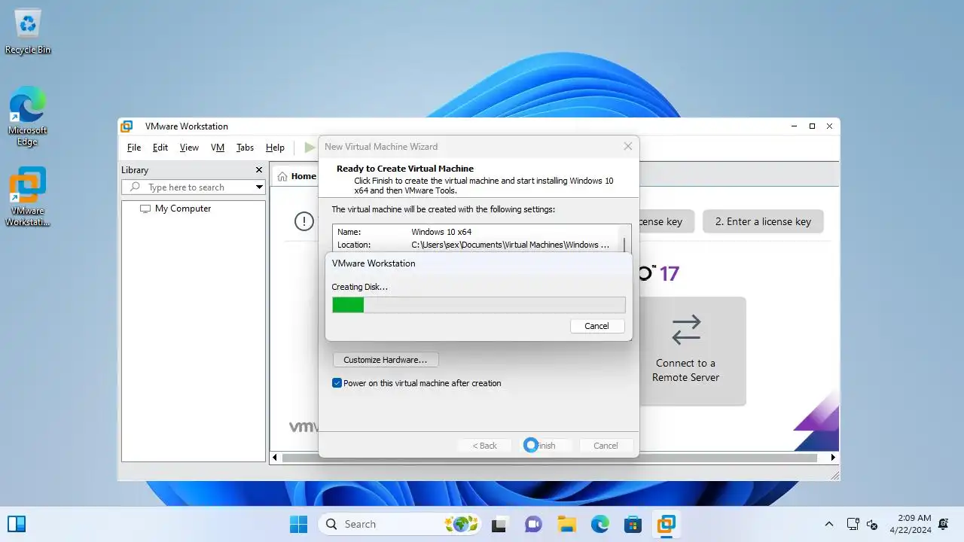Click the Location path value text
The height and width of the screenshot is (542, 964).
point(511,245)
